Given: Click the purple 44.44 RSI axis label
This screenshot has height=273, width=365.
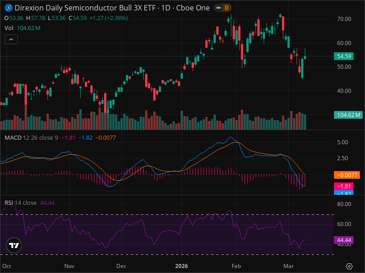Looking at the screenshot, I should tap(344, 240).
